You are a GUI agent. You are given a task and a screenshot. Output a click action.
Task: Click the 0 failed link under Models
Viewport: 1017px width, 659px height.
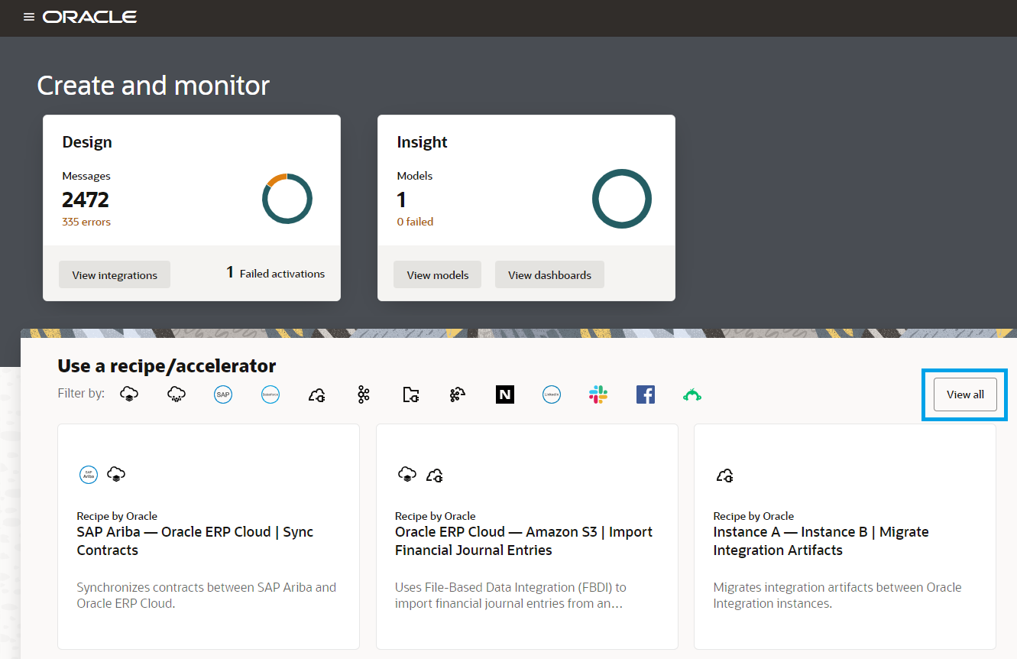[415, 222]
